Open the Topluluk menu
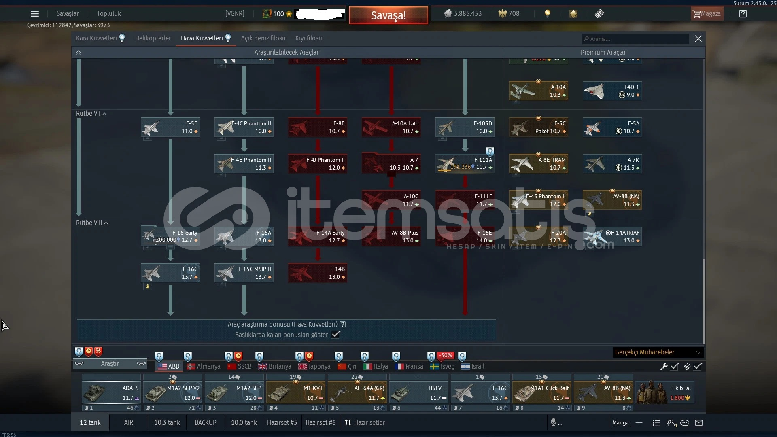 pos(109,13)
